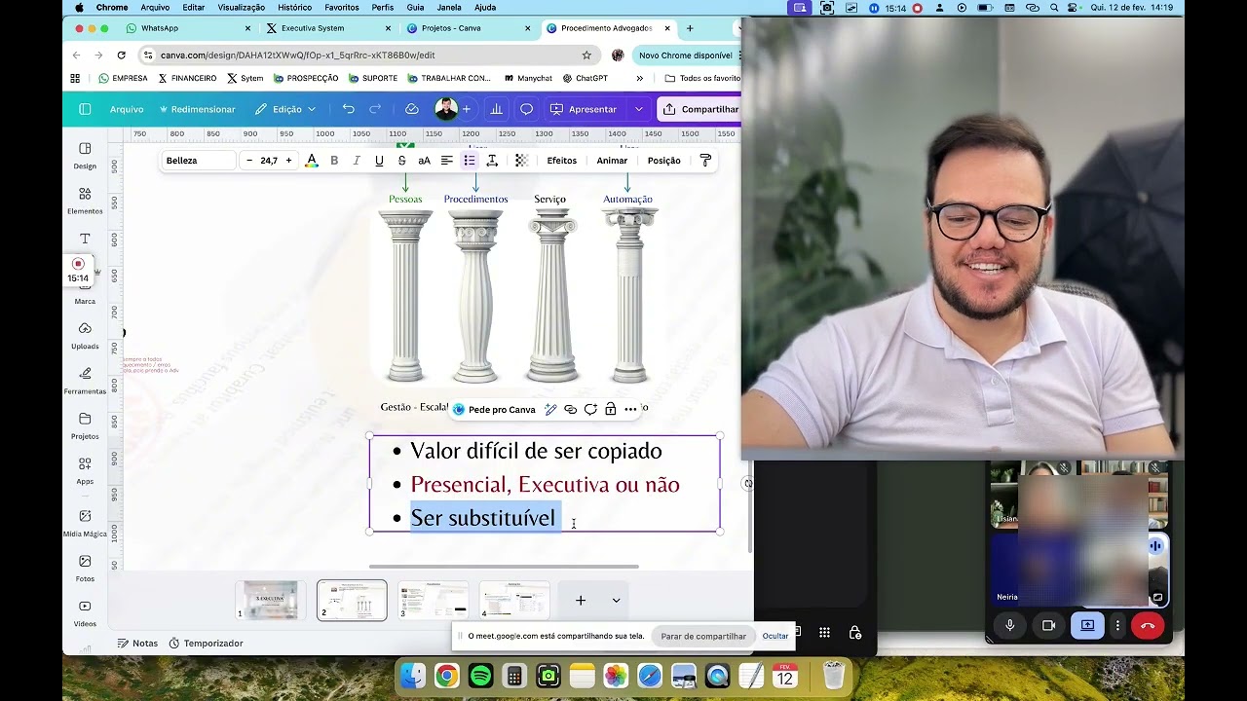Open the analytics bar chart icon
Screen dimensions: 1247x701
pos(496,109)
